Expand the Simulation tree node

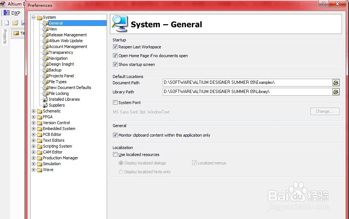click(x=34, y=164)
